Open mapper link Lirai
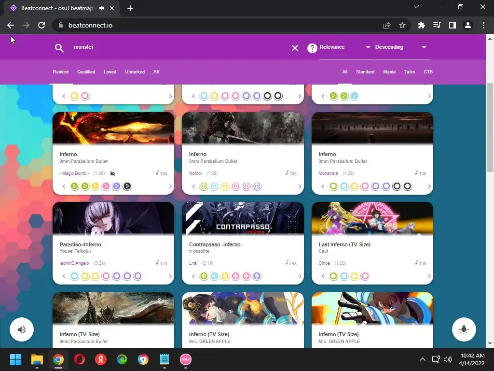The image size is (494, 371). tap(193, 263)
